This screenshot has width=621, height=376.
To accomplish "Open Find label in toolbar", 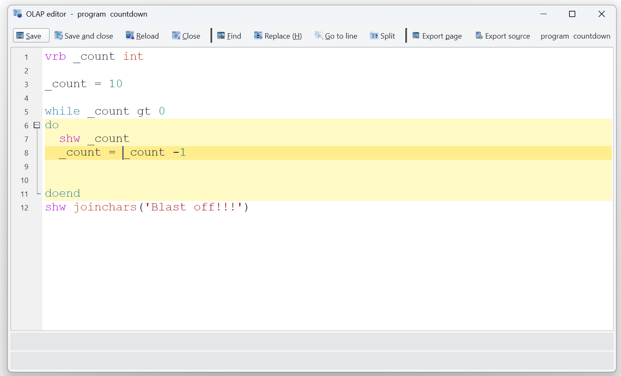I will coord(234,36).
